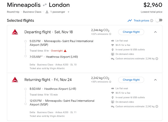
Task: Collapse the returning flight details
Action: pos(155,80)
